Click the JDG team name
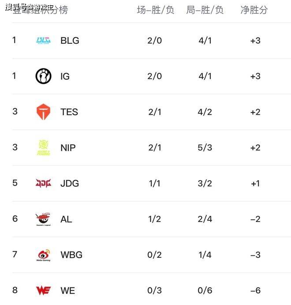Viewport: 291px width, 305px height. pos(70,183)
